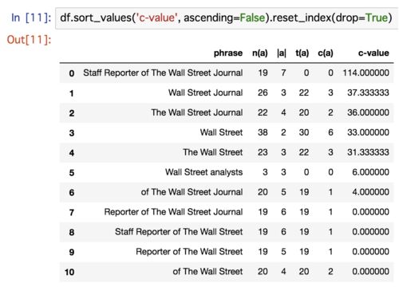The height and width of the screenshot is (287, 399).
Task: Select the 'Wall Street analysts' phrase cell
Action: tap(203, 172)
